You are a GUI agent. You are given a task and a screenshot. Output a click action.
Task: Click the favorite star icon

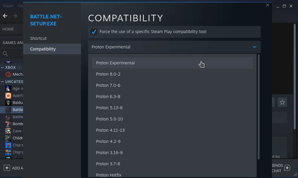point(282,102)
